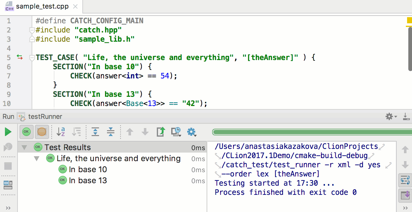Click the SECTION("In base 13") code line
412x212 pixels.
102,94
